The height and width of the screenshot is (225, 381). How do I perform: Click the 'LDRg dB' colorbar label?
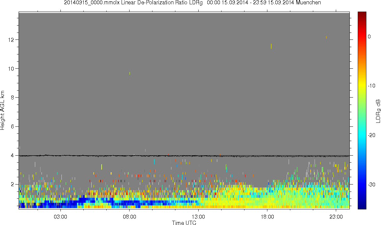(378, 111)
